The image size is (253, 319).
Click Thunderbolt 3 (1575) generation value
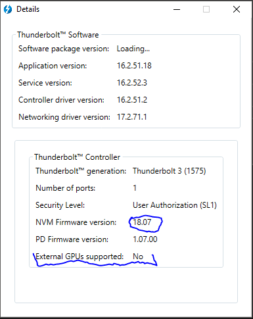pyautogui.click(x=170, y=171)
